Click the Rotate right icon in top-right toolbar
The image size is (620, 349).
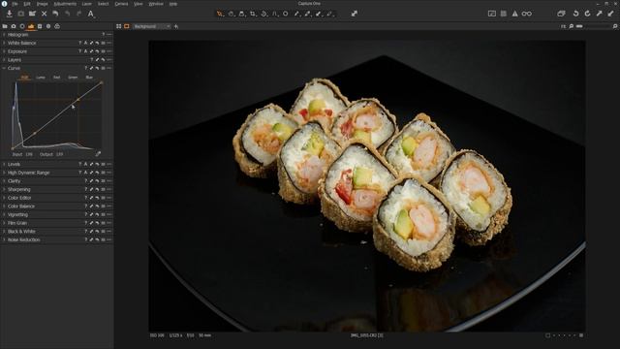[588, 14]
